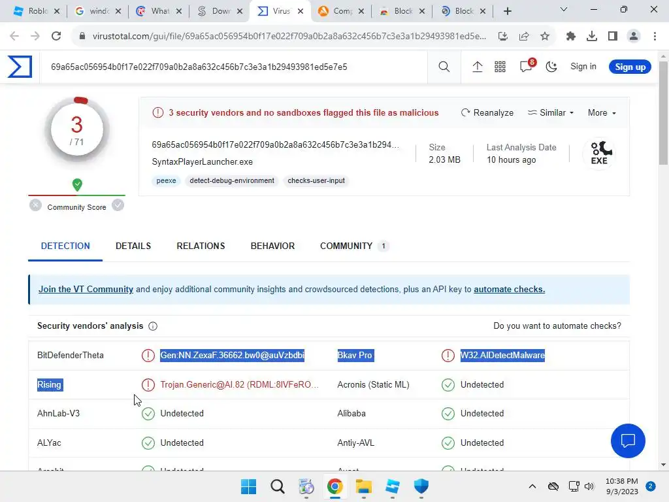Click the hash search input field
669x502 pixels.
click(x=234, y=67)
